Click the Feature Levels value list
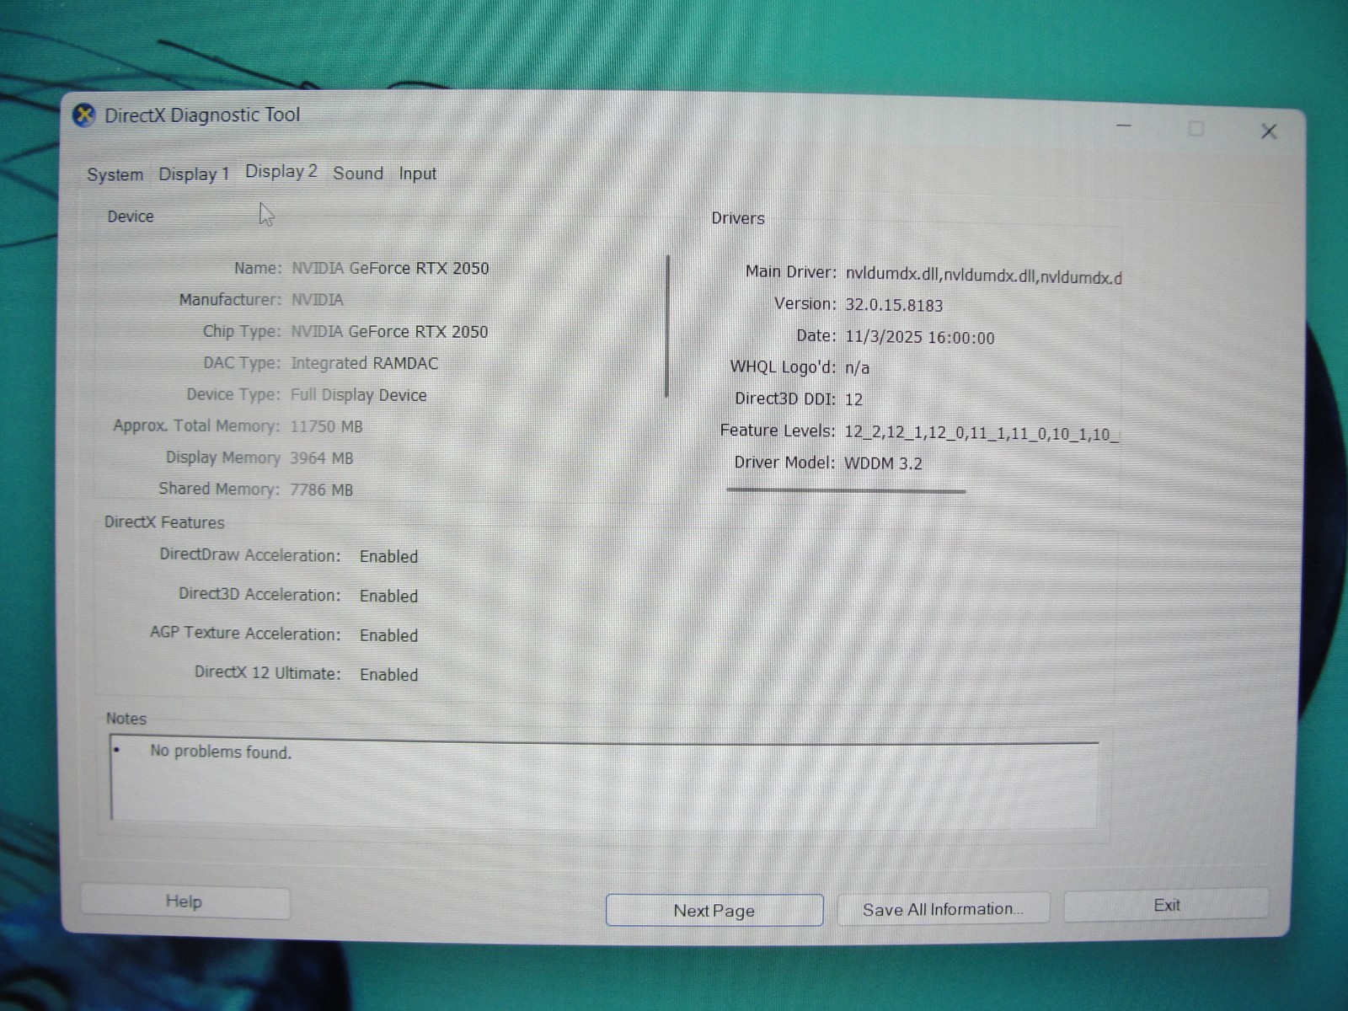Viewport: 1348px width, 1011px height. point(982,434)
